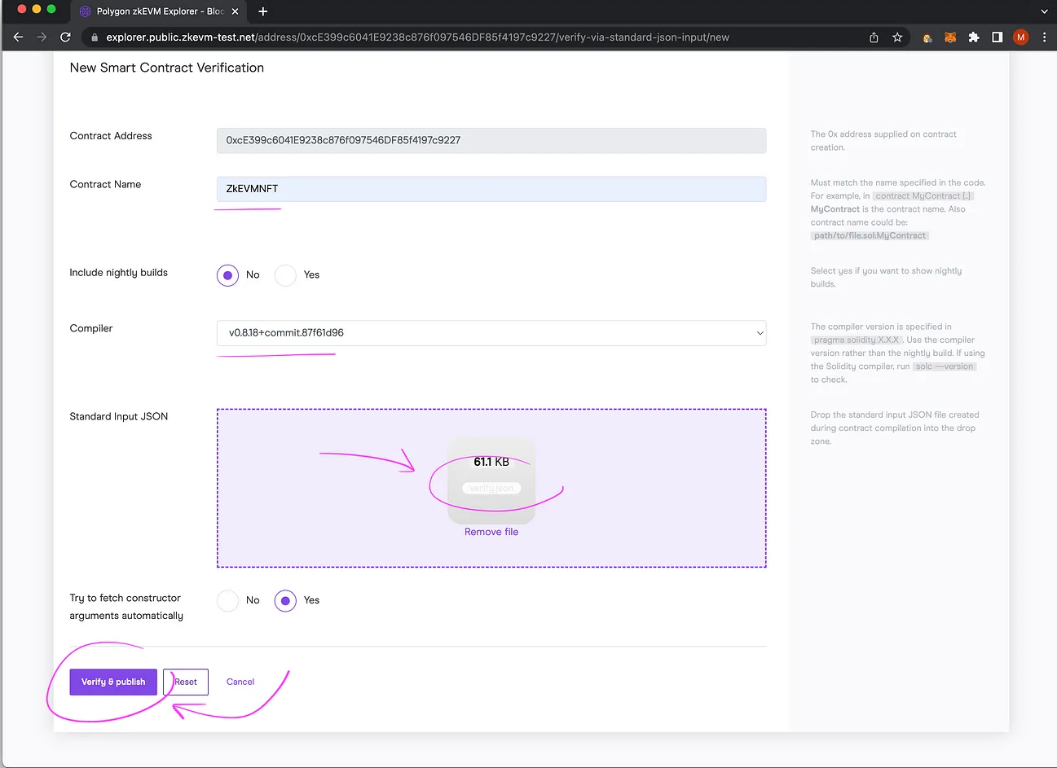Click the Verify & publish button
This screenshot has height=768, width=1057.
[113, 682]
